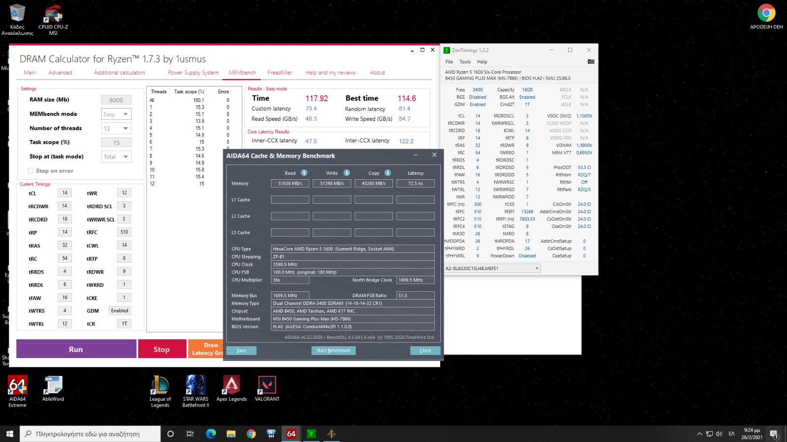The height and width of the screenshot is (442, 787).
Task: Open Microsoft Edge from taskbar
Action: 211,434
